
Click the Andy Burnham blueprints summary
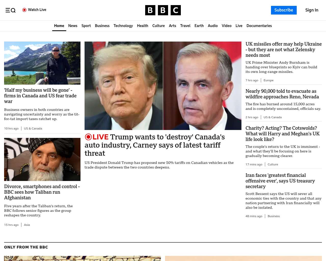(x=281, y=67)
